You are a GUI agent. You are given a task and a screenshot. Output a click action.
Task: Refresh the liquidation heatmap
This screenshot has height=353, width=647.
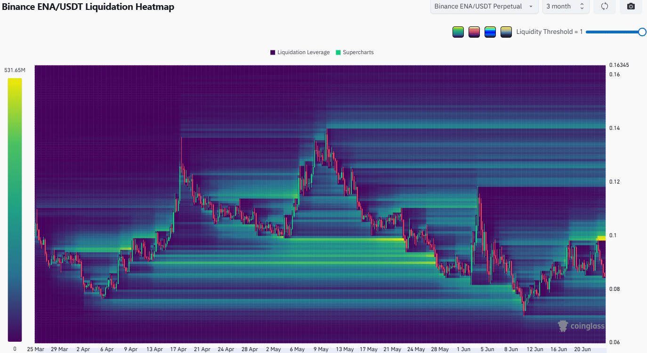605,7
